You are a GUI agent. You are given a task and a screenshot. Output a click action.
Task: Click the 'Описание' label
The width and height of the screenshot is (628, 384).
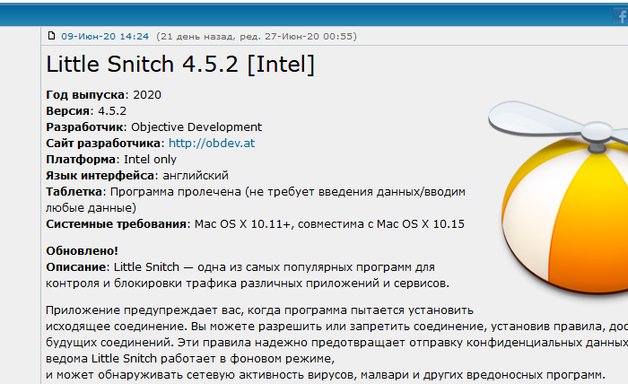(75, 267)
